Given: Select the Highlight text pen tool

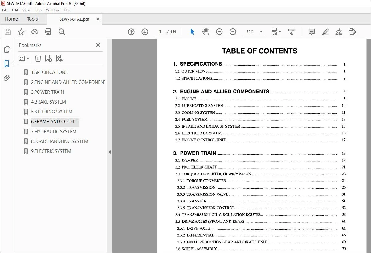Looking at the screenshot, I should 325,32.
